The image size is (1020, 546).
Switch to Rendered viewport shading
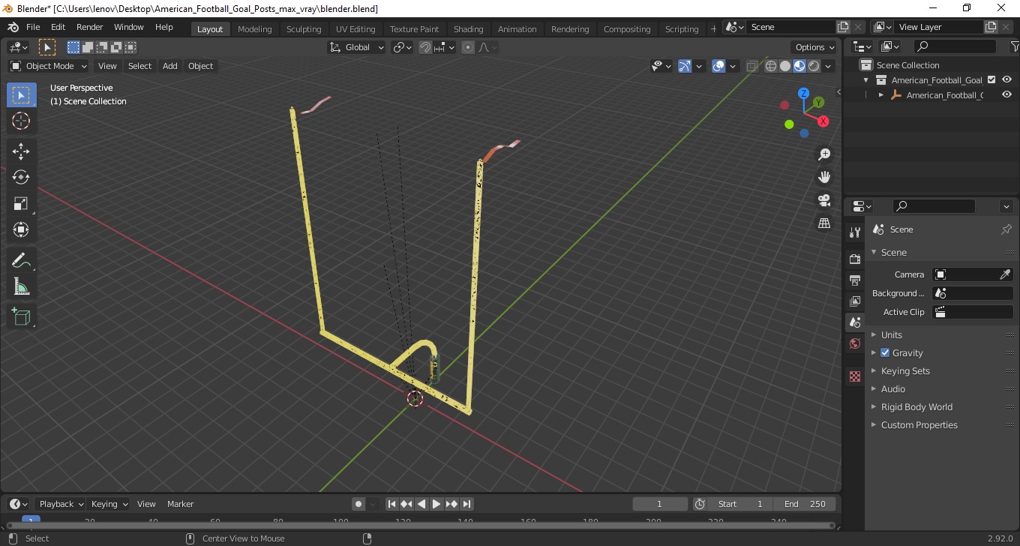814,66
